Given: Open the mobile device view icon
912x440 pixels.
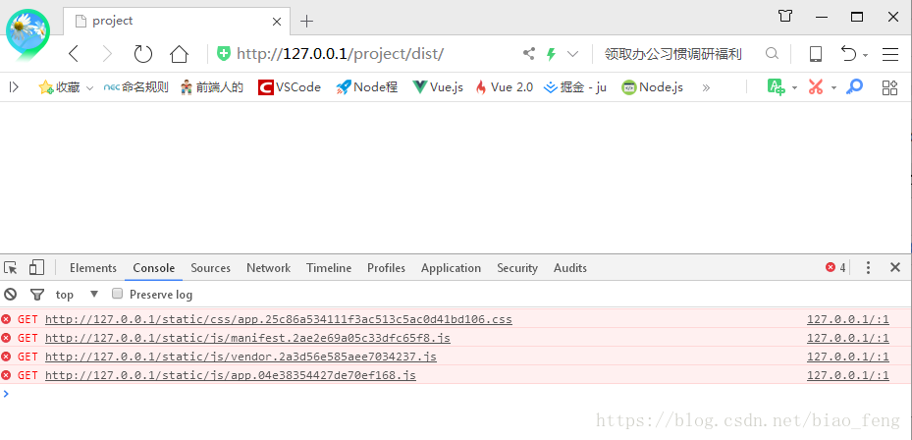Looking at the screenshot, I should click(x=816, y=54).
